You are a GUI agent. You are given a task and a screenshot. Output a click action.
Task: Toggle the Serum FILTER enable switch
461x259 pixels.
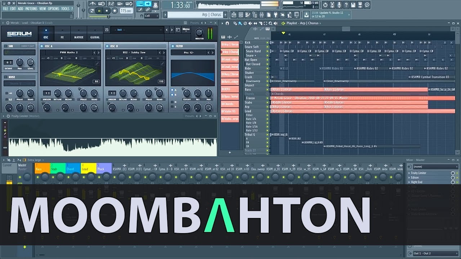[x=173, y=46]
